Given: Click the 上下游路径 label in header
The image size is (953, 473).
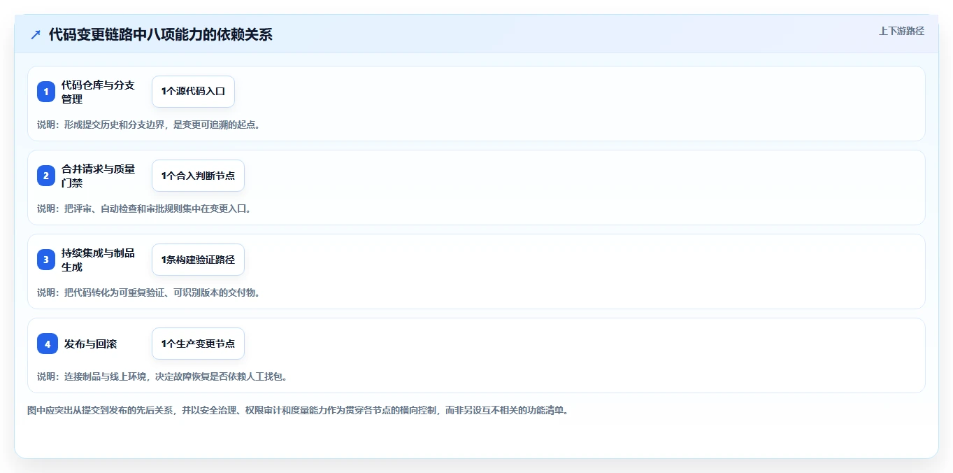Looking at the screenshot, I should (901, 31).
